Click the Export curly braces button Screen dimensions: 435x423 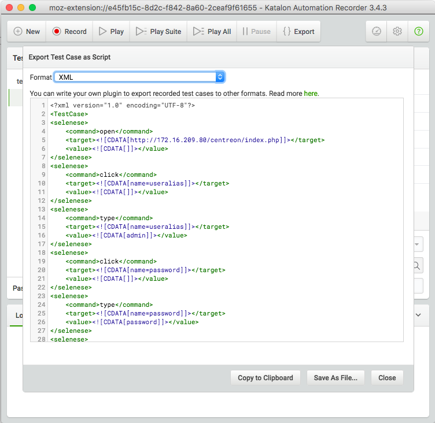[298, 32]
